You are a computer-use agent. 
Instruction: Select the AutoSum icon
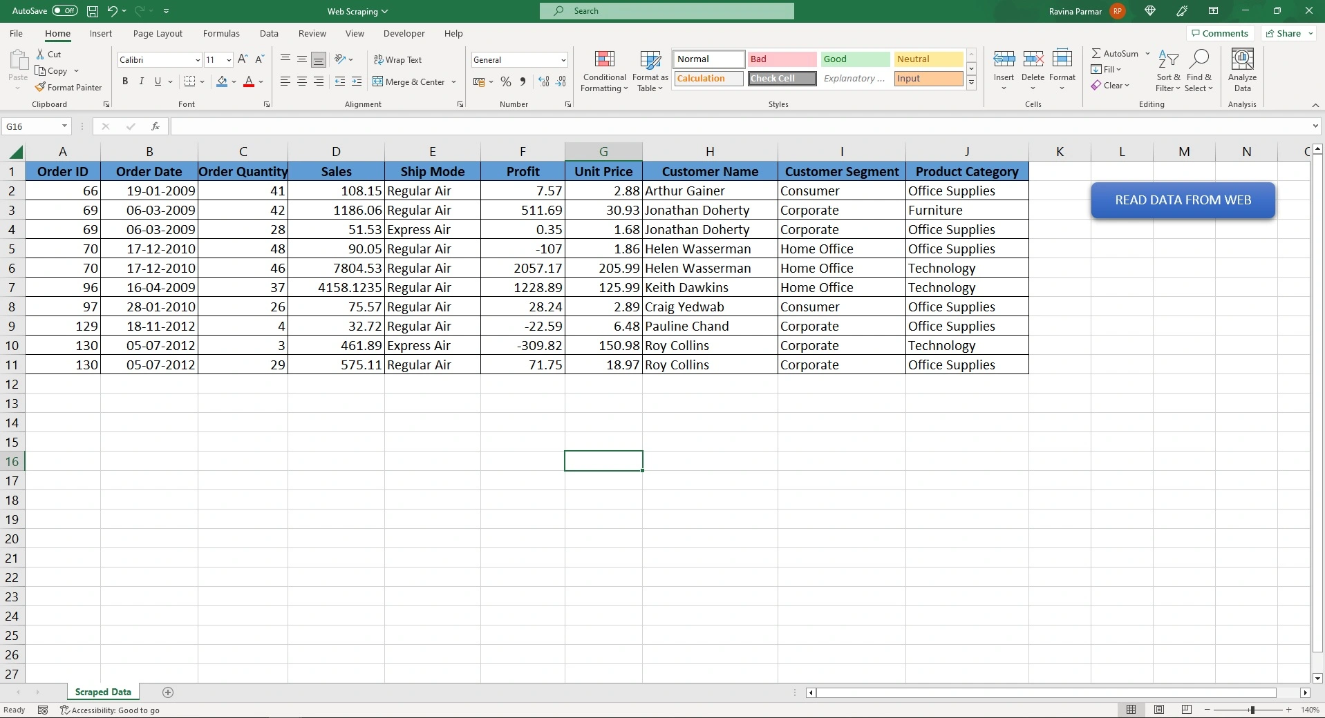coord(1098,53)
